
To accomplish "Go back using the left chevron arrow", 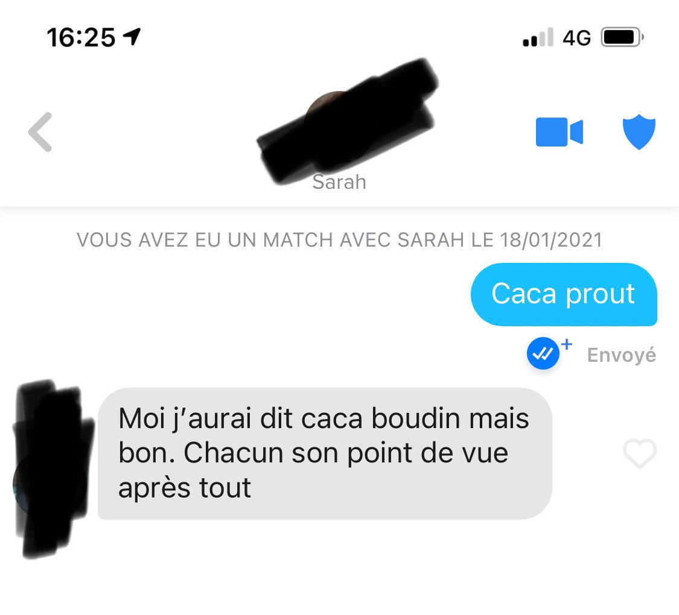I will [x=40, y=132].
